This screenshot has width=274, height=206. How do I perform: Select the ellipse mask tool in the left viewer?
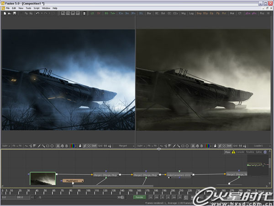pyautogui.click(x=52, y=146)
